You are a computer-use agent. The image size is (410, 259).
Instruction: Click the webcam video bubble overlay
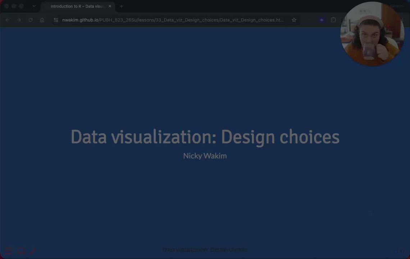pos(372,34)
